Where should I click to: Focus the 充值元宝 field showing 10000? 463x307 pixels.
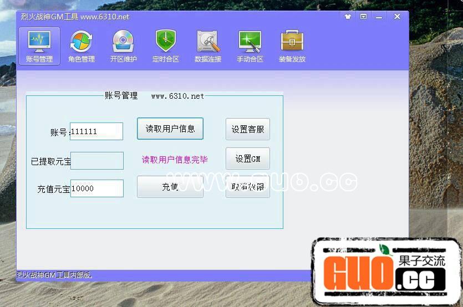pos(97,188)
